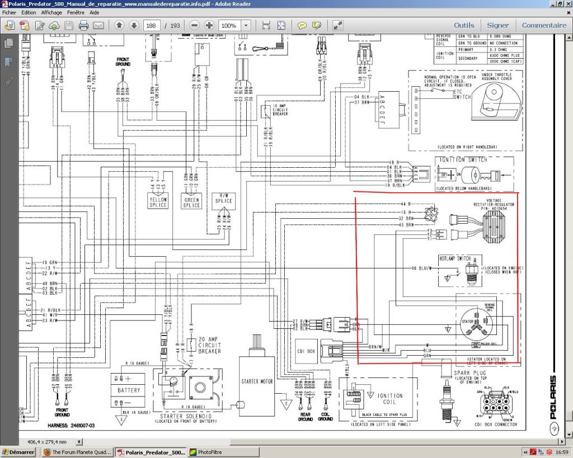Screen dimensions: 573x458
Task: Click vertical scrollbar down arrow
Action: [x=569, y=435]
